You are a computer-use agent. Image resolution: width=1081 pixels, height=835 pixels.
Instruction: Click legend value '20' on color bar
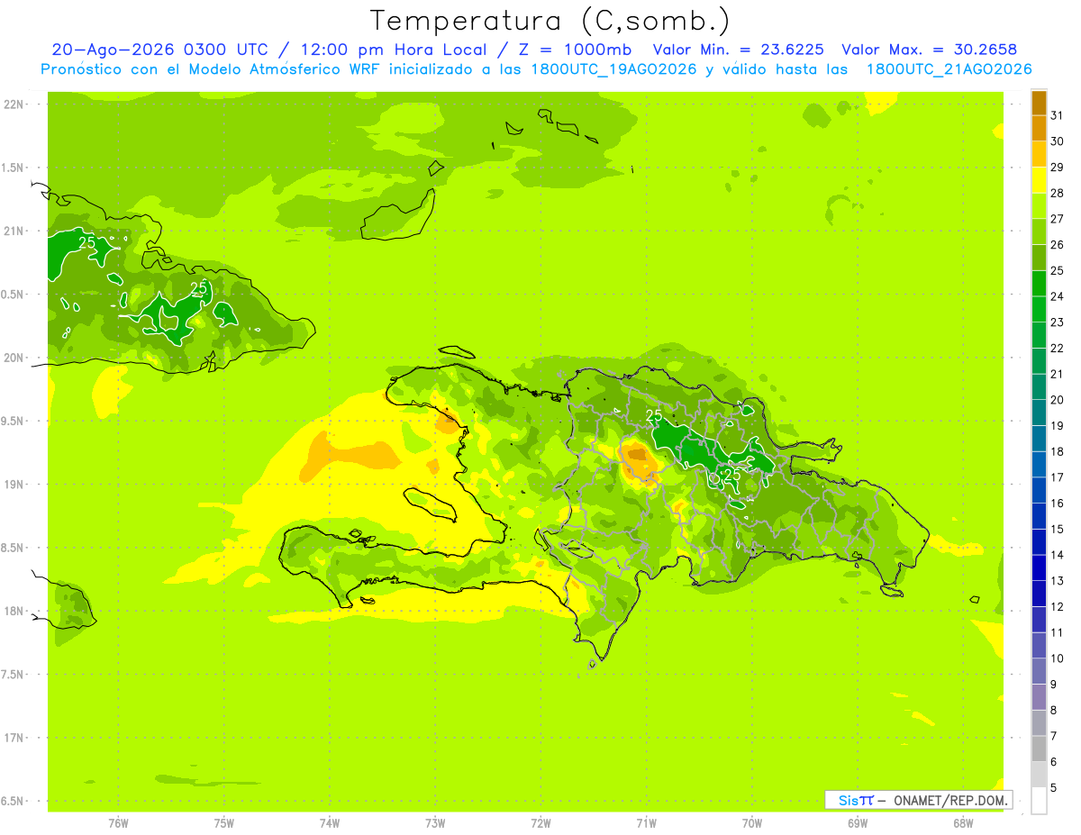coord(1058,400)
